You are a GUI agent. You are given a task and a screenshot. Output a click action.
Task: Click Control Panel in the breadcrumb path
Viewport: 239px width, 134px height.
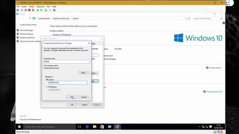click(44, 18)
